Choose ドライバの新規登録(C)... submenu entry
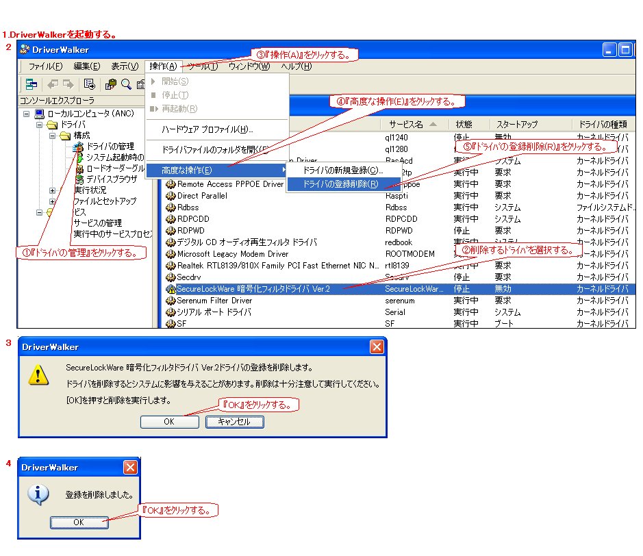Image resolution: width=643 pixels, height=556 pixels. click(x=343, y=170)
